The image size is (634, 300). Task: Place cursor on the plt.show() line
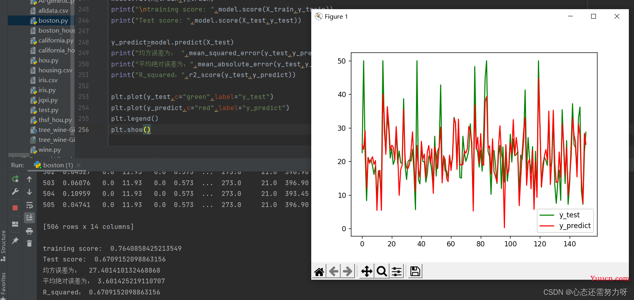[131, 130]
